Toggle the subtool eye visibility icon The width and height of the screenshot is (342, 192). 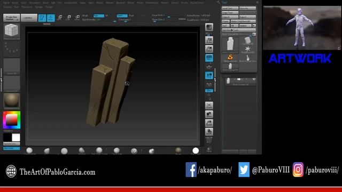coord(254,79)
